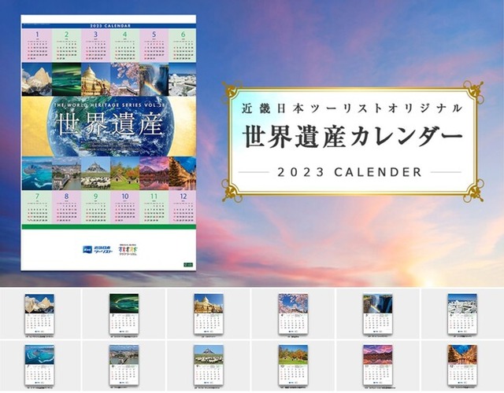
Task: Click the THE WORLD HERITAGE SERIES VOL.28 text
Action: [x=109, y=105]
